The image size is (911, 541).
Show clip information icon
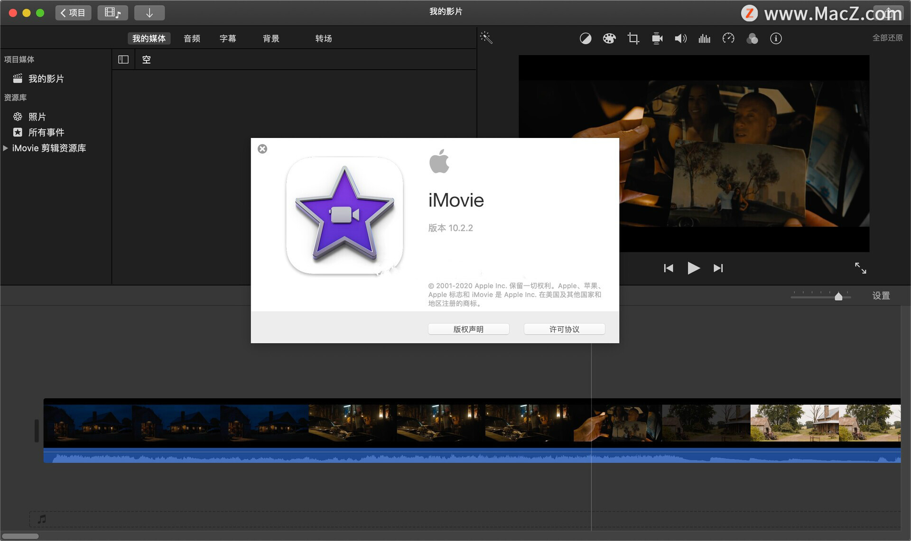point(776,38)
